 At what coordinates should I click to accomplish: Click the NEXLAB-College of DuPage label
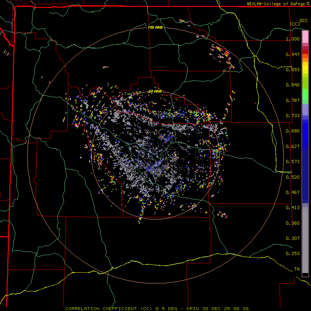(x=276, y=4)
